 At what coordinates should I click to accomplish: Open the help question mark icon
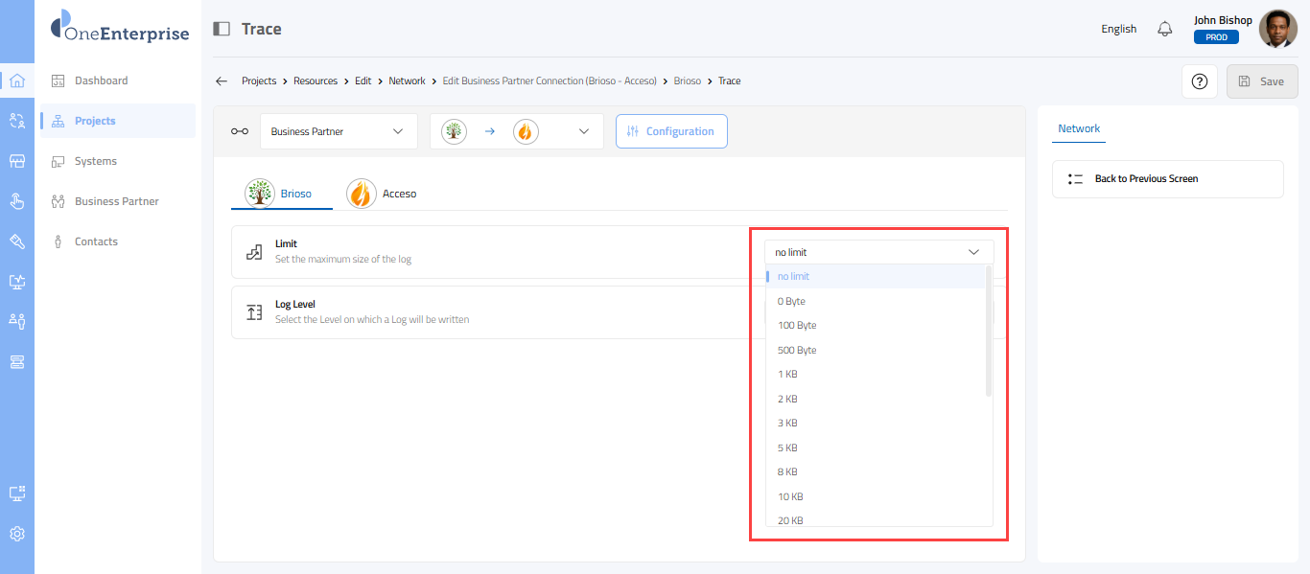pos(1199,81)
